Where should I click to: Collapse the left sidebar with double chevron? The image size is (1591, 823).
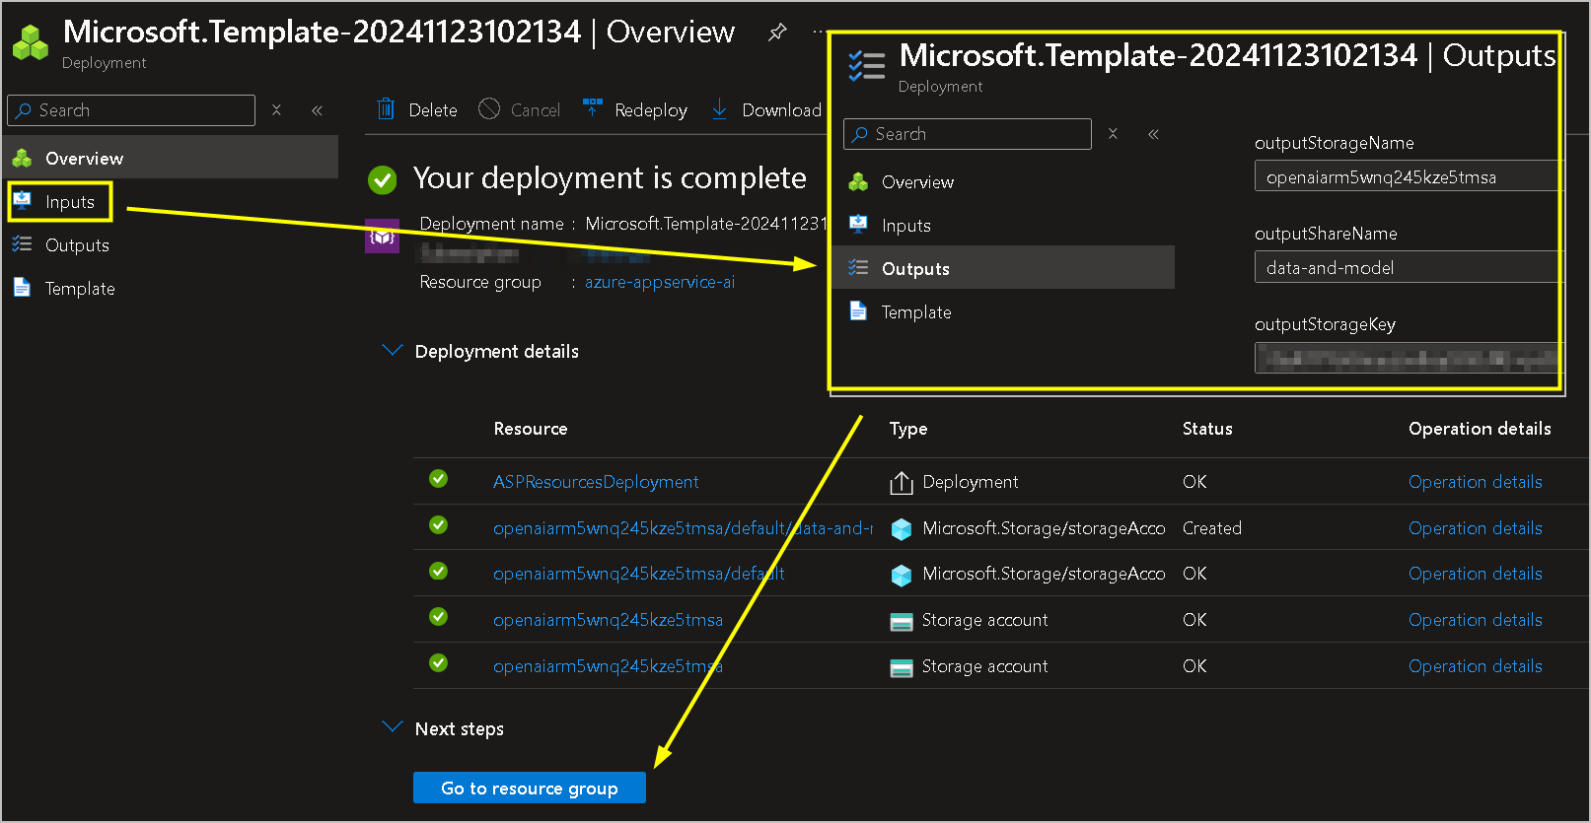(x=317, y=110)
